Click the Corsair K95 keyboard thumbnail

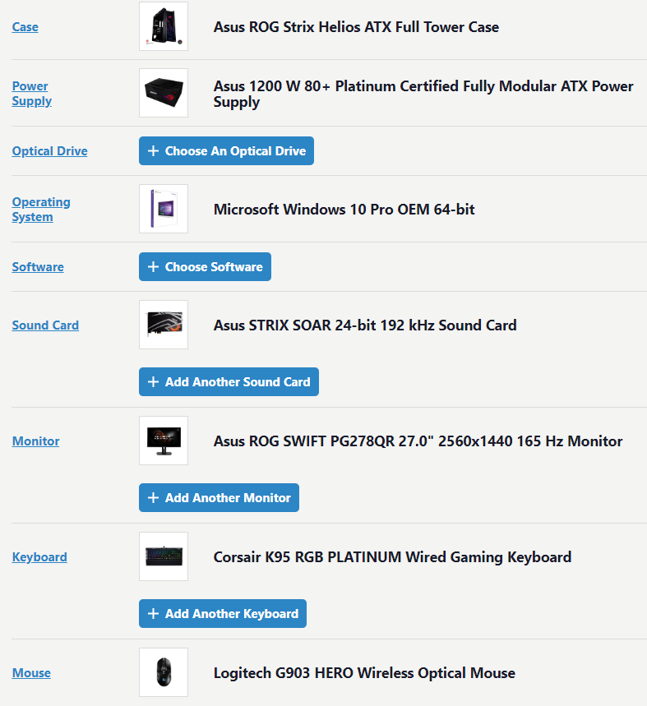(x=164, y=556)
